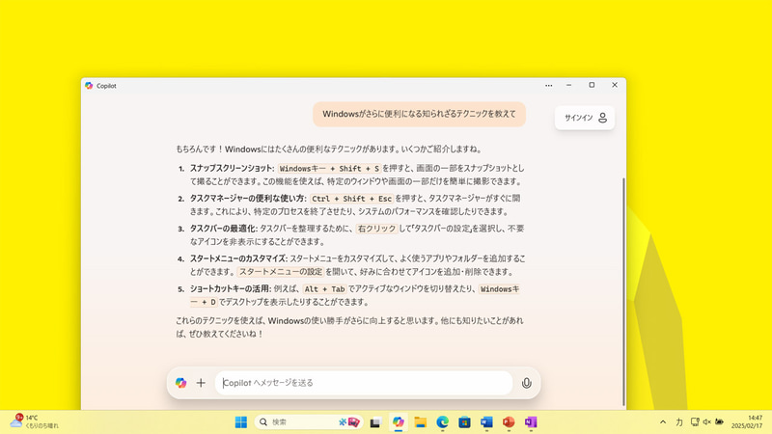Click the intro sentence starting 'もちろんです!'
This screenshot has height=434, width=772.
coord(329,149)
